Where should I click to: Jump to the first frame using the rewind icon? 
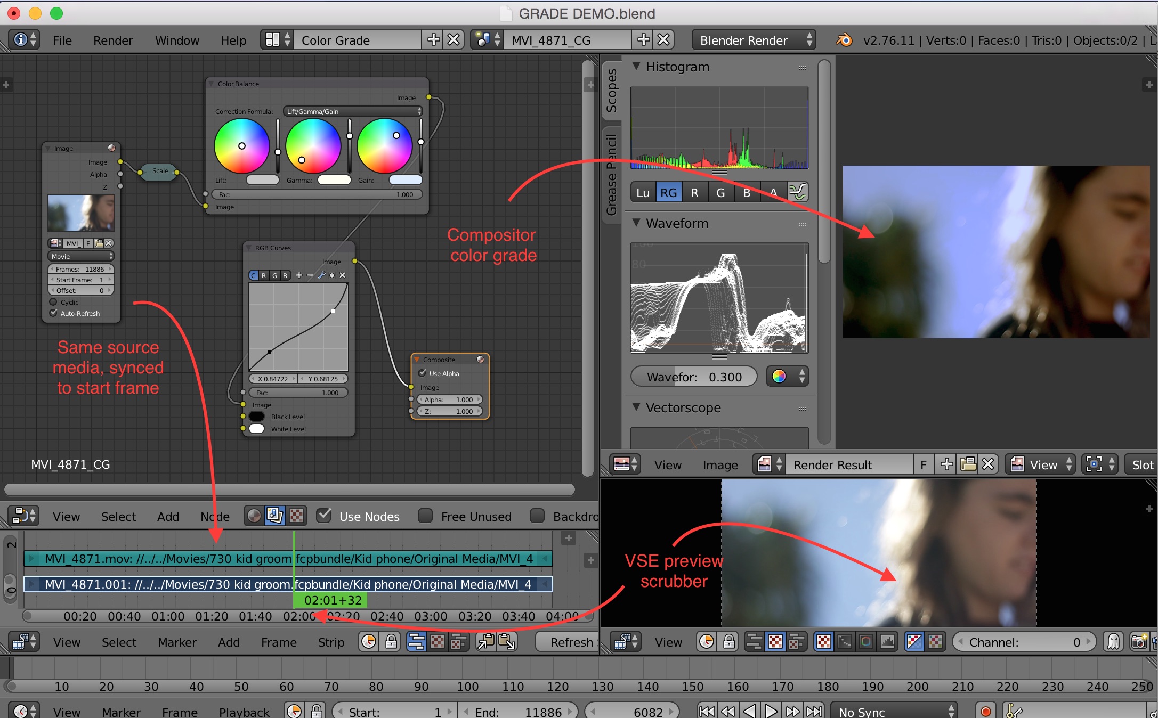point(706,711)
